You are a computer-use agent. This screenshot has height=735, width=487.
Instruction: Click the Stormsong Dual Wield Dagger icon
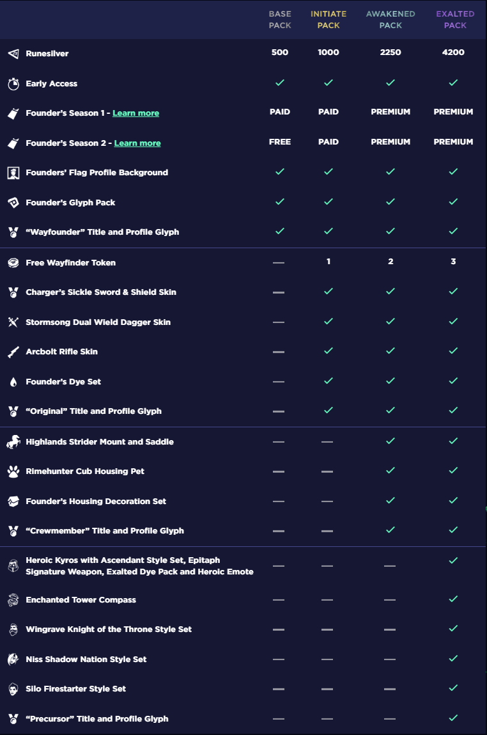coord(13,322)
